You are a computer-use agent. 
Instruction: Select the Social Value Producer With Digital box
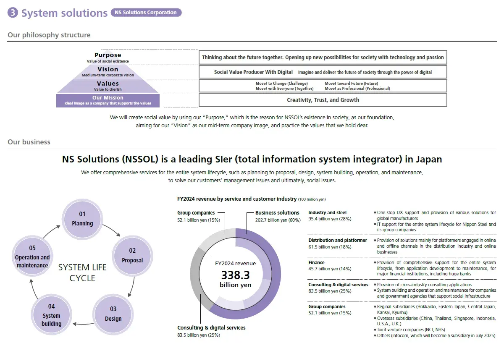click(x=323, y=72)
